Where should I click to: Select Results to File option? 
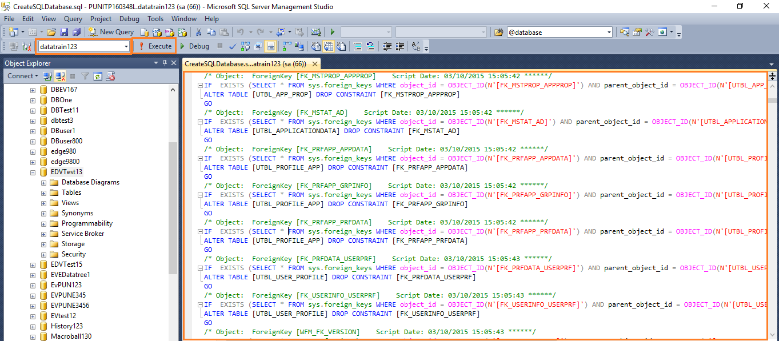click(x=341, y=46)
